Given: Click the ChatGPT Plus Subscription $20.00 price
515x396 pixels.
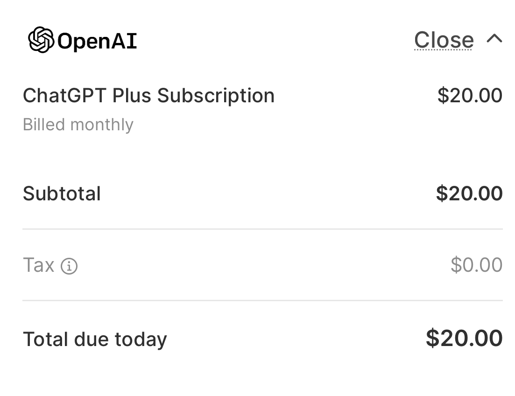Looking at the screenshot, I should pos(470,96).
